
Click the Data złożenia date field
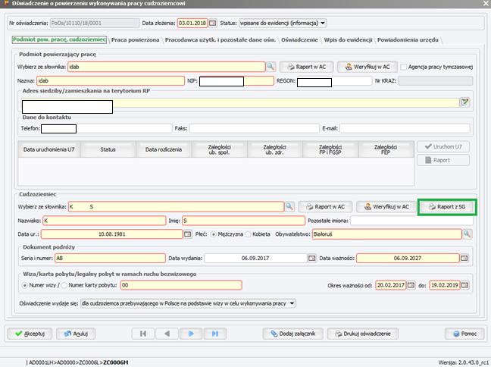point(192,24)
